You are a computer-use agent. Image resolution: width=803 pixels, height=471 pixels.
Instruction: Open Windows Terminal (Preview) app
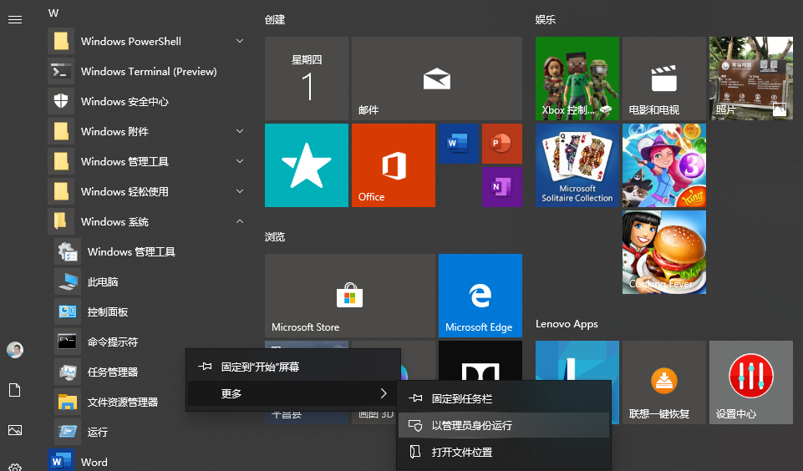pyautogui.click(x=148, y=71)
